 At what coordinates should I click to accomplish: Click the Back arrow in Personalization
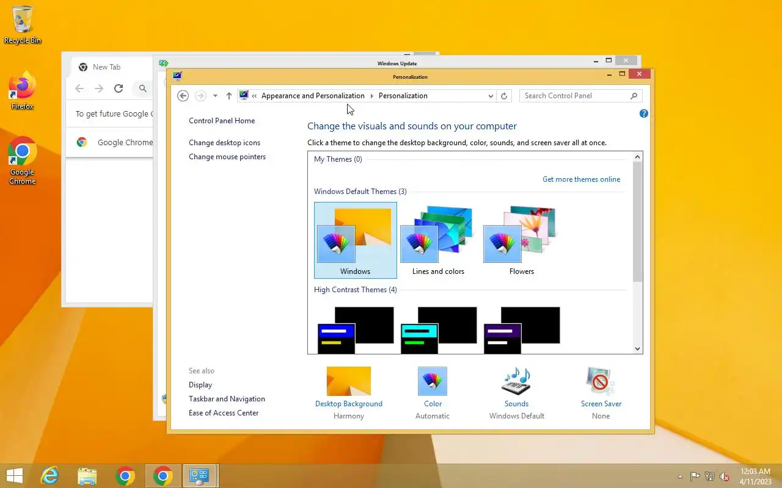183,96
